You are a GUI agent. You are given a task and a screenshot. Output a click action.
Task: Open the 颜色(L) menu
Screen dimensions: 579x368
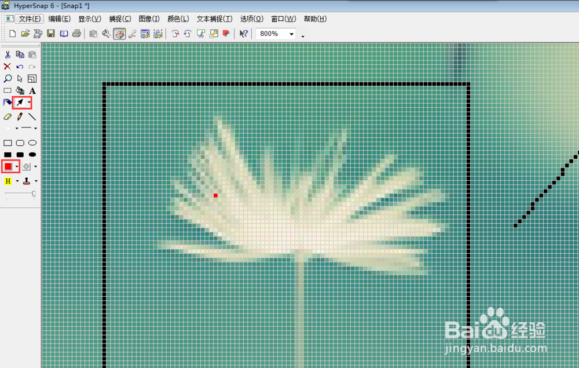click(x=178, y=19)
